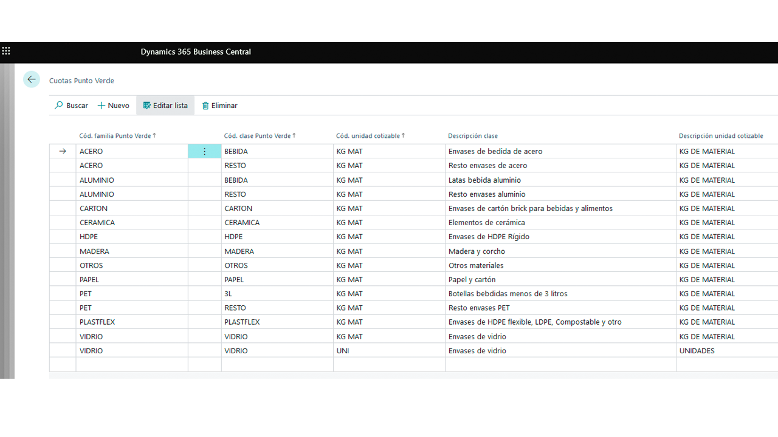
Task: Click the 3L class code cell
Action: (x=277, y=294)
